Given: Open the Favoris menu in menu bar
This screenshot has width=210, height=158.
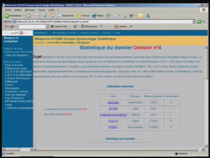Looking at the screenshot, I should coord(41,10).
